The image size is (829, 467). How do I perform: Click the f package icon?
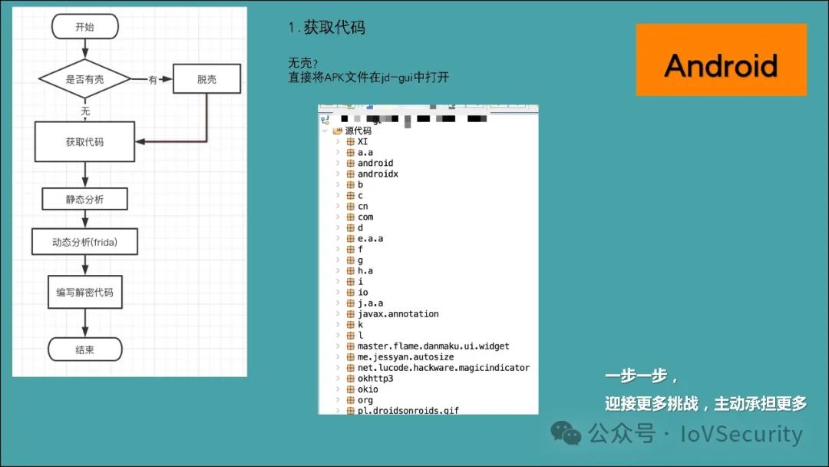[x=350, y=249]
